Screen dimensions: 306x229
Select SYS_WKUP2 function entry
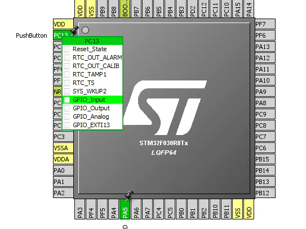92,91
